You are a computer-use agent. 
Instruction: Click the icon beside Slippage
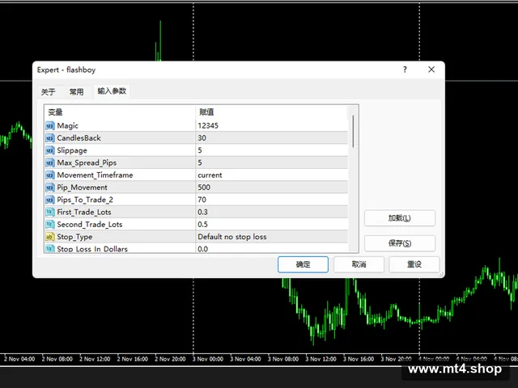tap(50, 150)
